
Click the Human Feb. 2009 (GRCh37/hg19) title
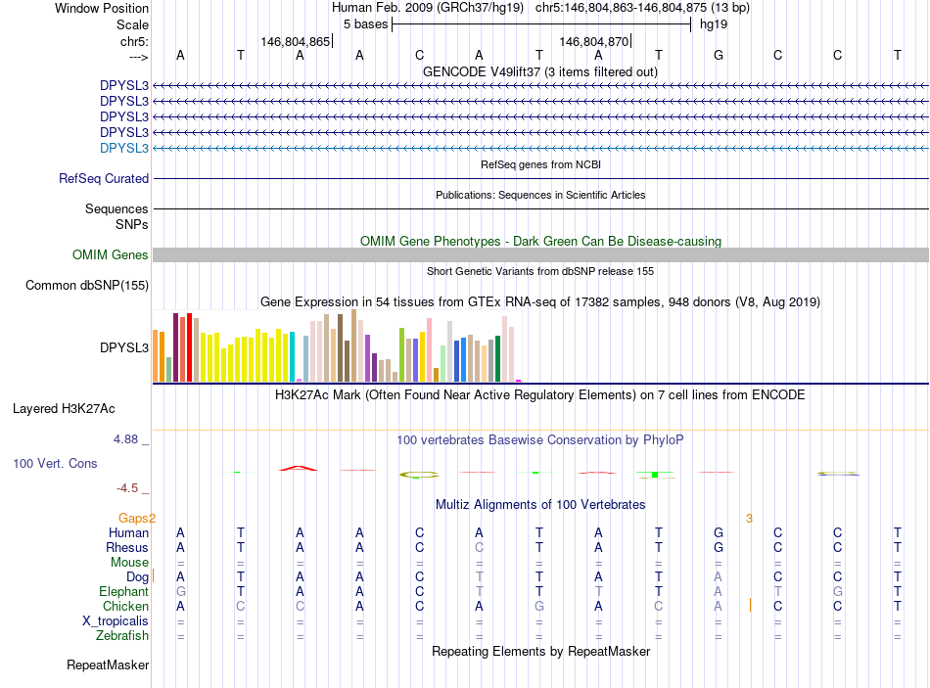(428, 8)
